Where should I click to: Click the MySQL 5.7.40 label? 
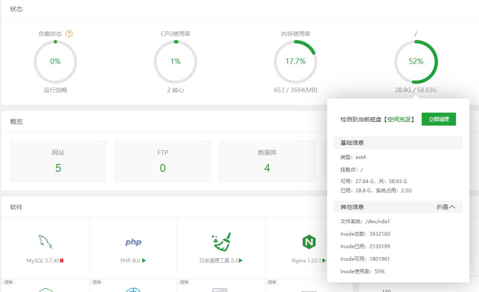(43, 261)
